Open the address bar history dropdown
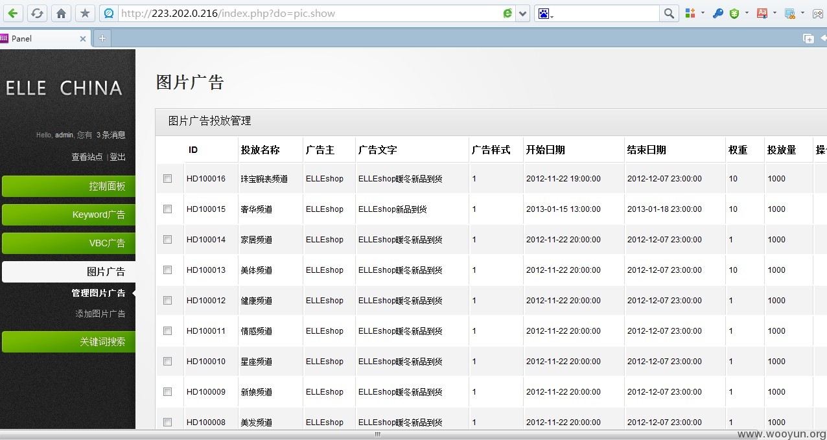The width and height of the screenshot is (827, 440). pos(523,13)
